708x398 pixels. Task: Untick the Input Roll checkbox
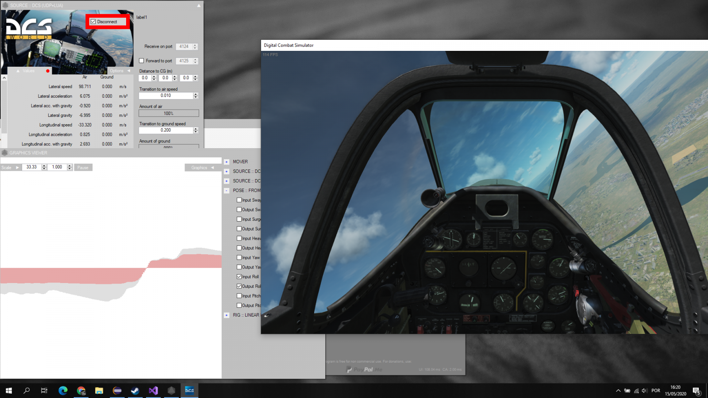[x=239, y=277]
